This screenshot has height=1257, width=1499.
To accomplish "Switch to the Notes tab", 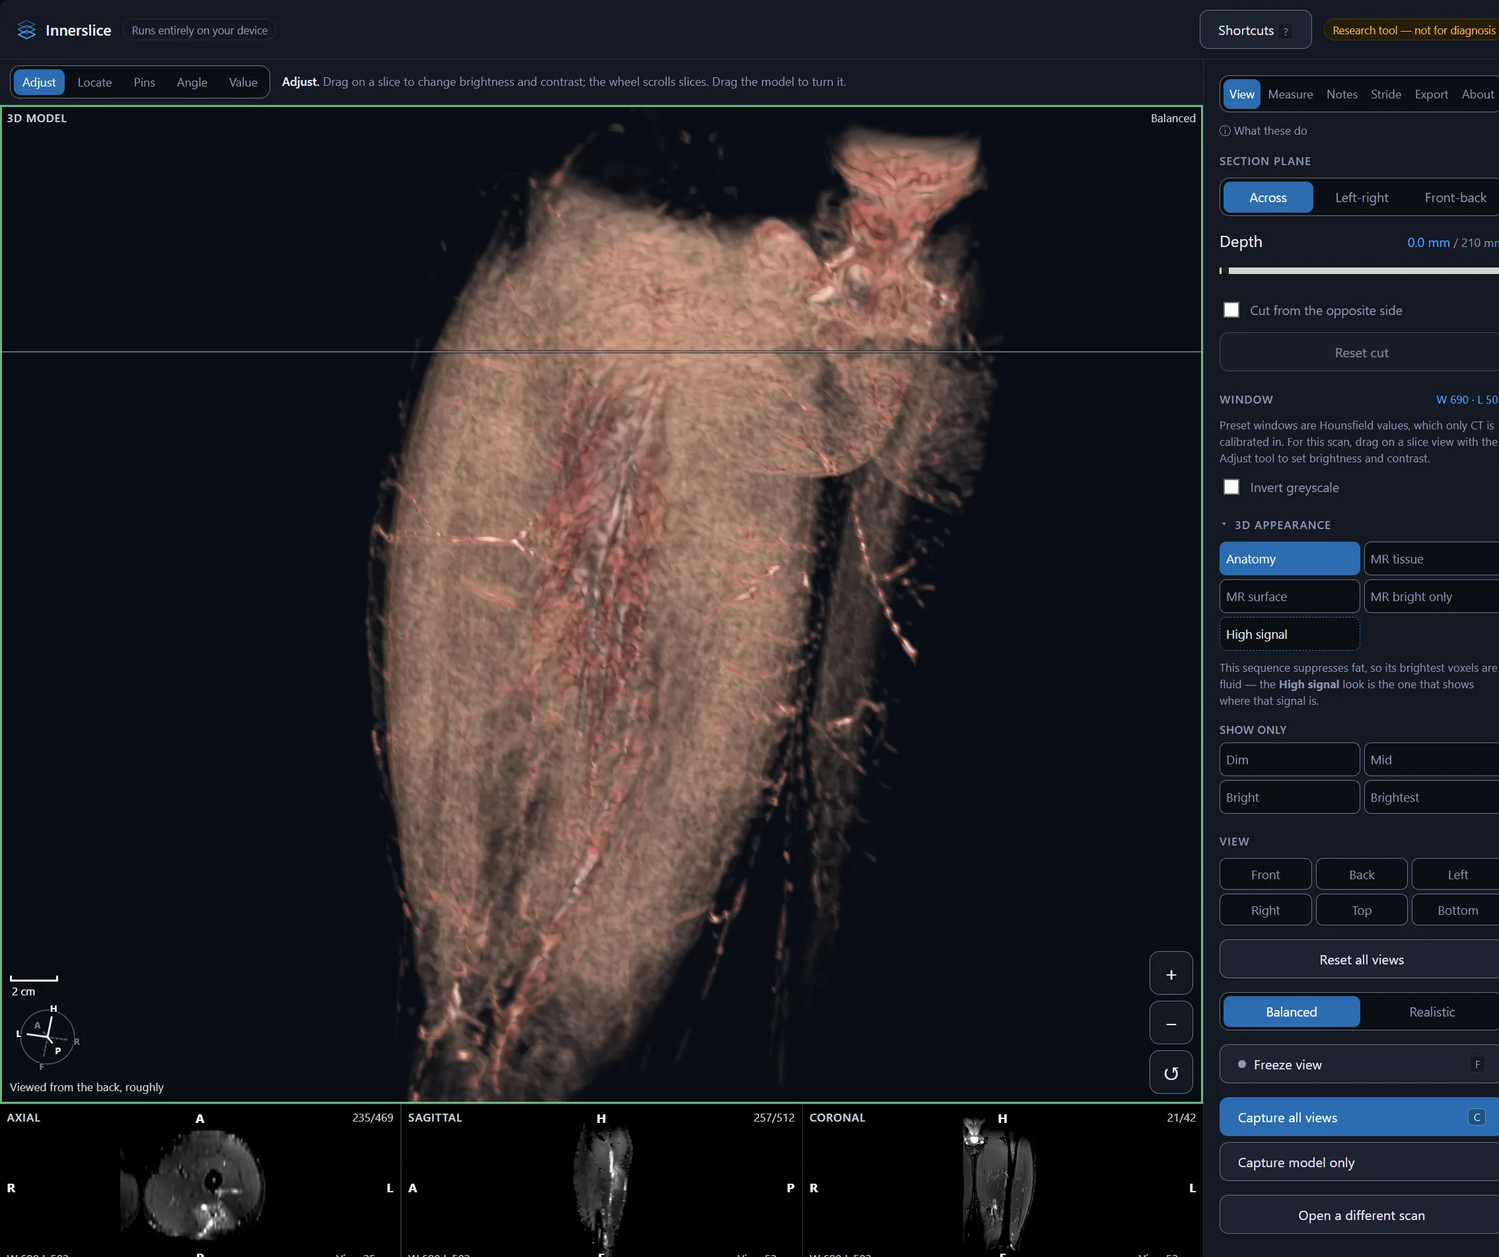I will pos(1341,94).
